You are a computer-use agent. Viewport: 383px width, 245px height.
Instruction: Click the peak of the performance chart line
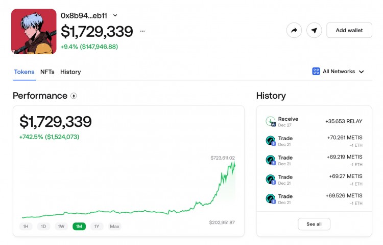234,162
